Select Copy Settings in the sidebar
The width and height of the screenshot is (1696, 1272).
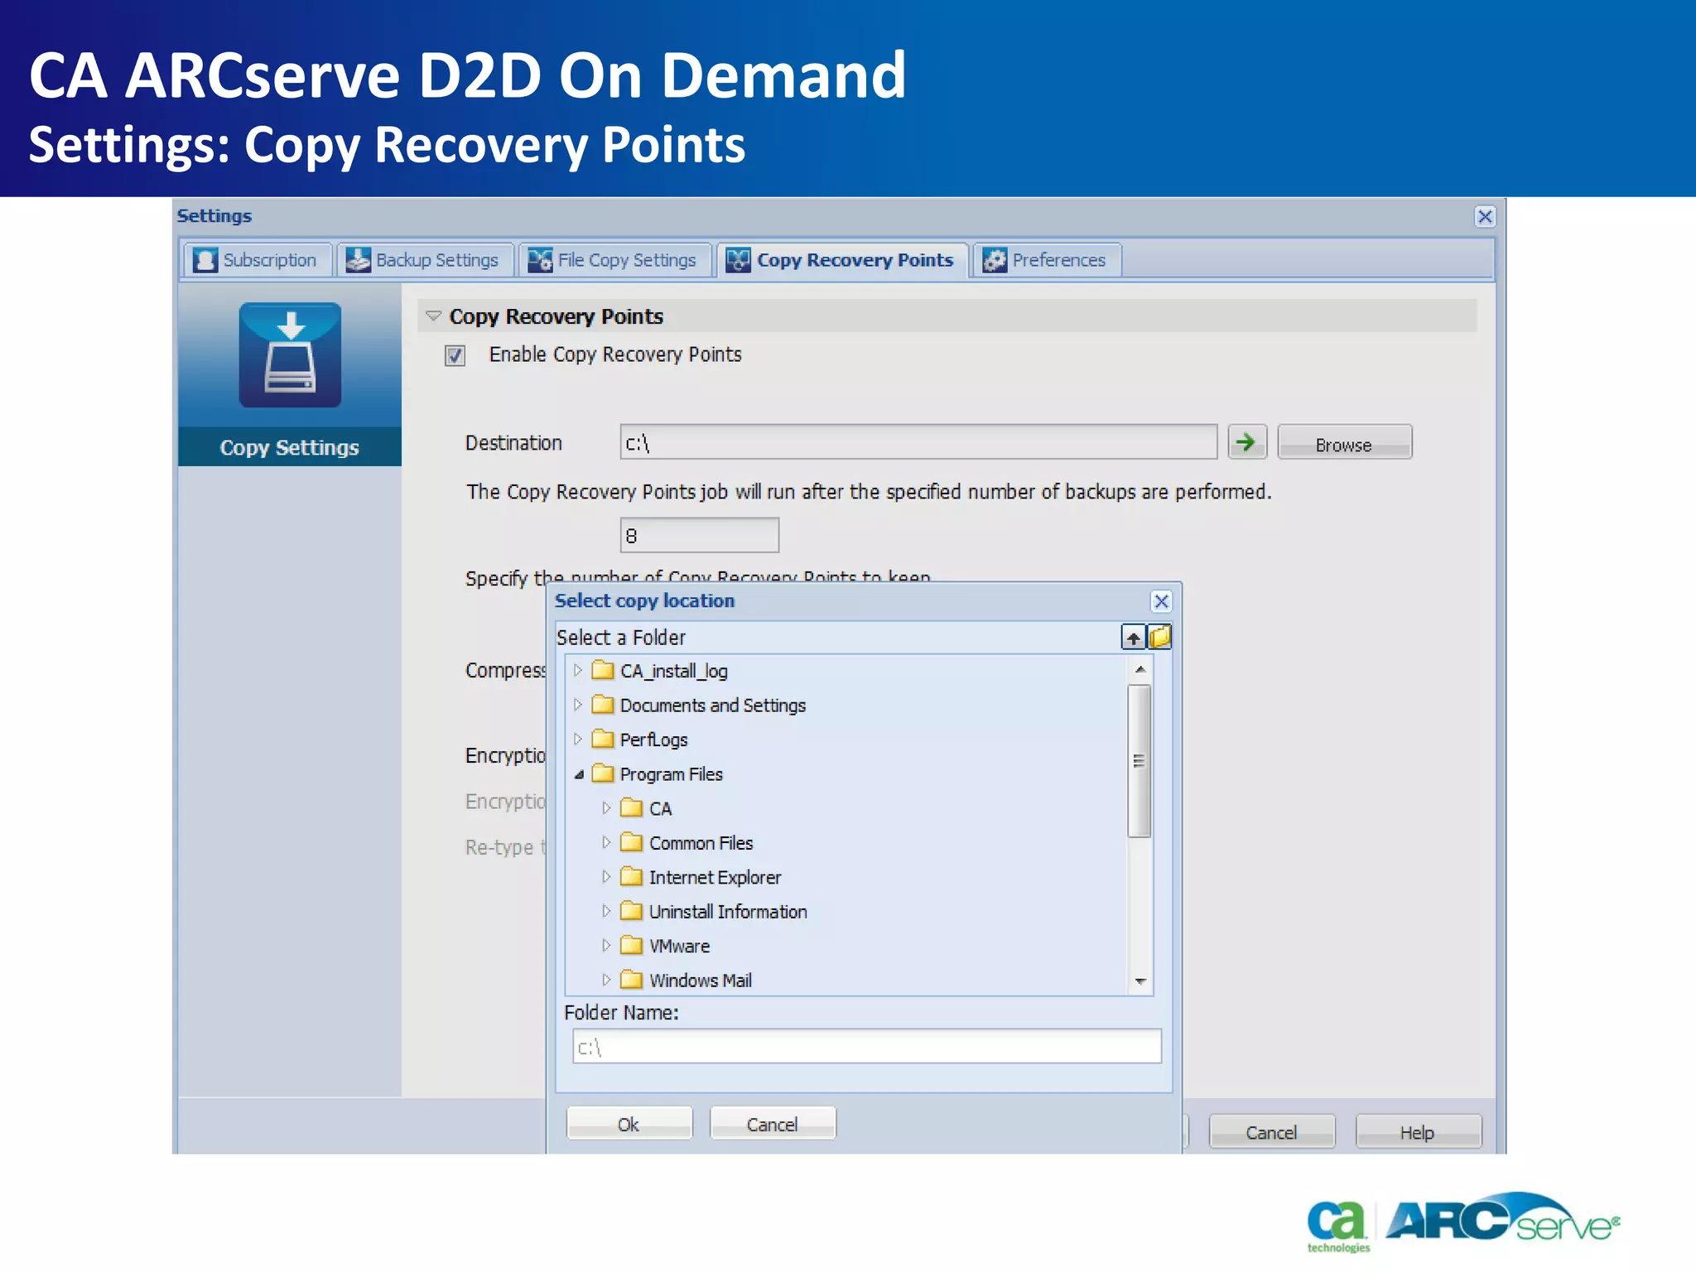290,447
